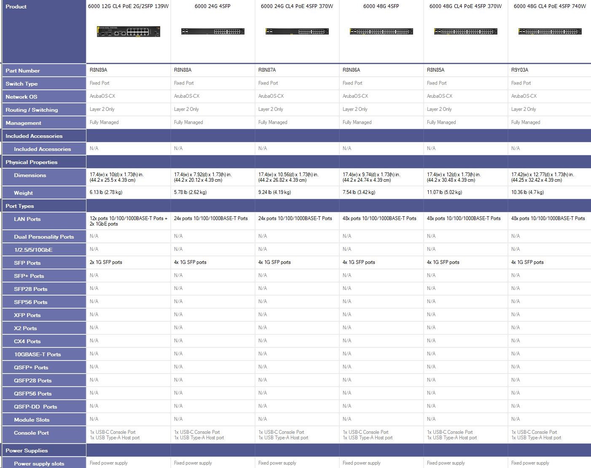Click the Included Accessories section header

coord(34,136)
